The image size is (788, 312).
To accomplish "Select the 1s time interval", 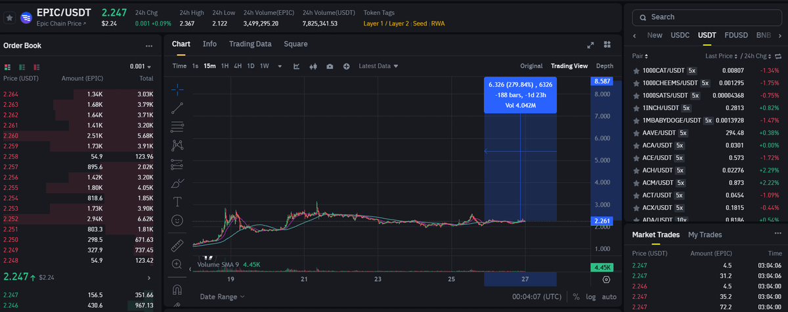I will point(195,66).
